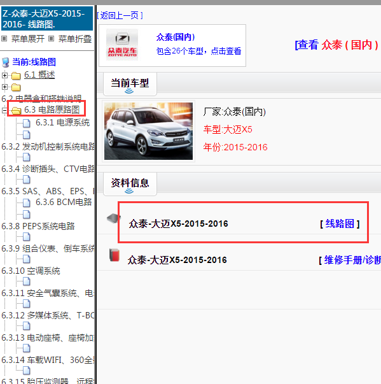381x384 pixels.
Task: Click page icon above 6.3.11 安全气囊系统
Action: [27, 281]
